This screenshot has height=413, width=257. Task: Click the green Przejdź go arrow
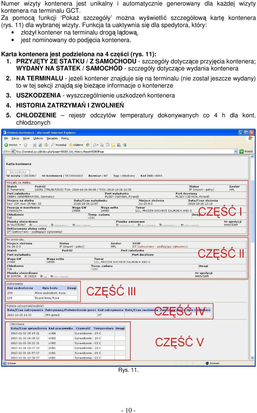241,151
